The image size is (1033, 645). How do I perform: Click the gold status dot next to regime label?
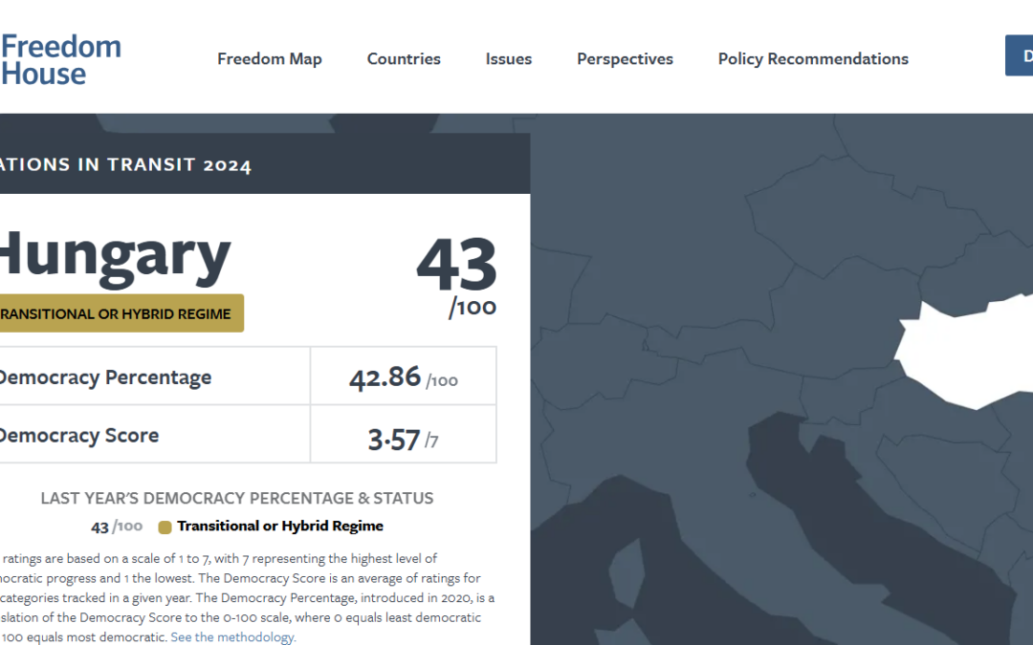tap(165, 526)
